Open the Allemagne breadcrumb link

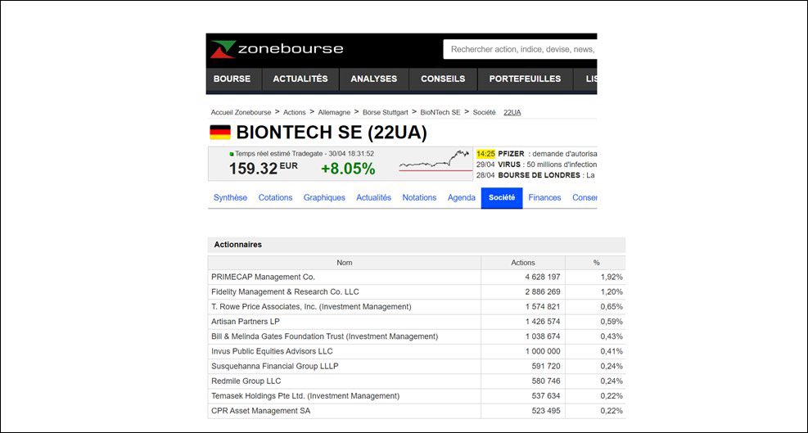coord(334,112)
